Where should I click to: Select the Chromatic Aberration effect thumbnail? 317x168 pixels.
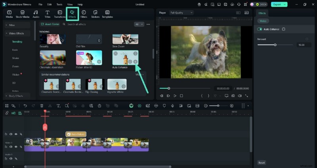pos(53,58)
